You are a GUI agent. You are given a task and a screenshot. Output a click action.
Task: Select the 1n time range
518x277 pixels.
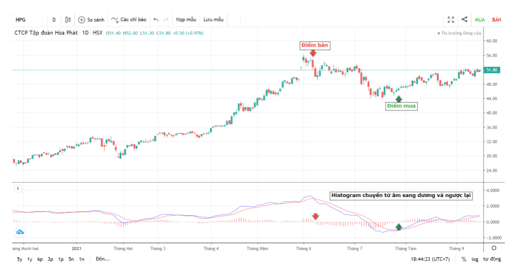pyautogui.click(x=81, y=259)
